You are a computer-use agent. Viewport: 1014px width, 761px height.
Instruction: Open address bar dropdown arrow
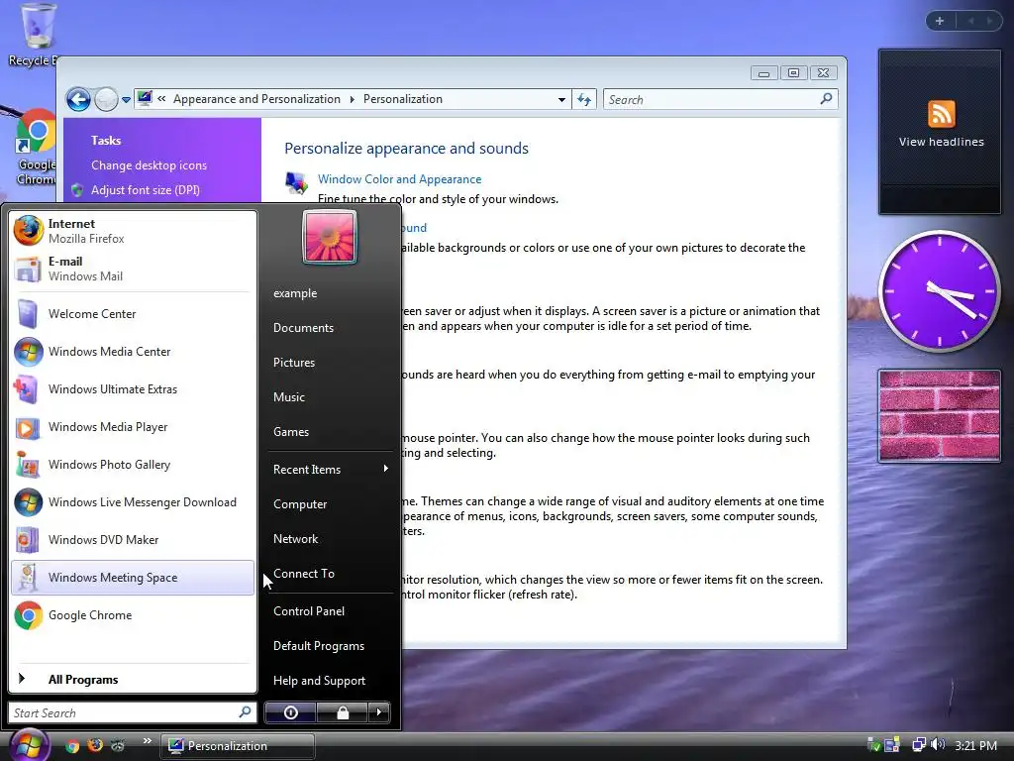[561, 100]
